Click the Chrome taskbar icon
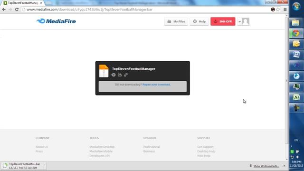304x171 pixels. click(x=296, y=34)
